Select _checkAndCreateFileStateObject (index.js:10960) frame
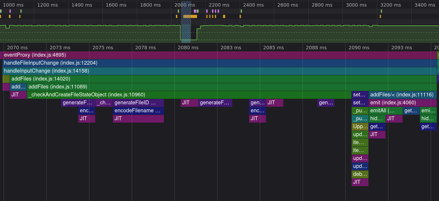 (x=189, y=95)
